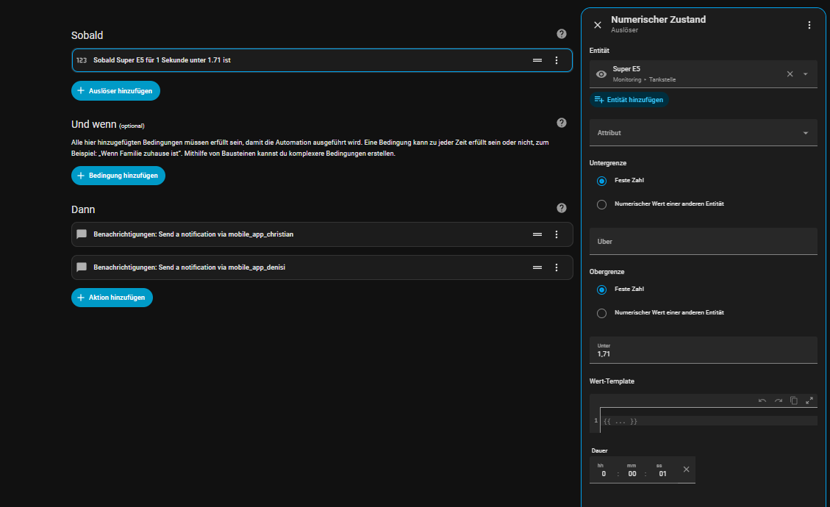Screen dimensions: 830x507
Task: Click drag handle of mobile_app_christian notification
Action: (x=537, y=234)
